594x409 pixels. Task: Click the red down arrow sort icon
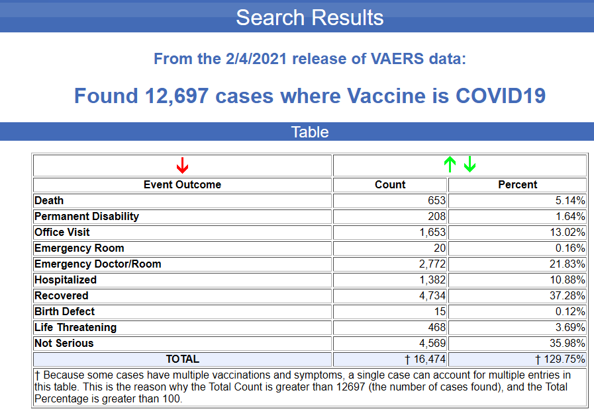[183, 165]
